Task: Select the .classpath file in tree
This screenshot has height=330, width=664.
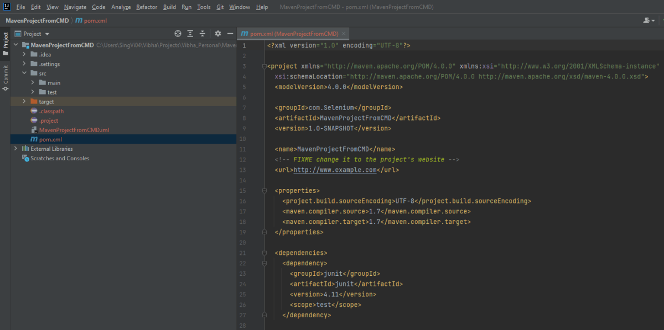Action: 51,111
